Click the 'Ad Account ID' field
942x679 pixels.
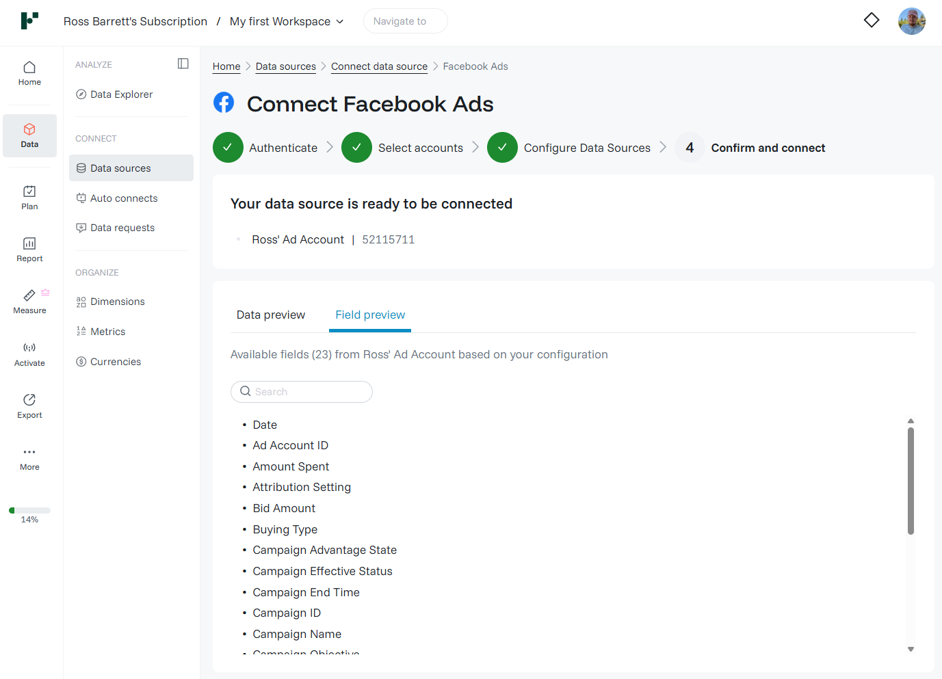(x=290, y=445)
